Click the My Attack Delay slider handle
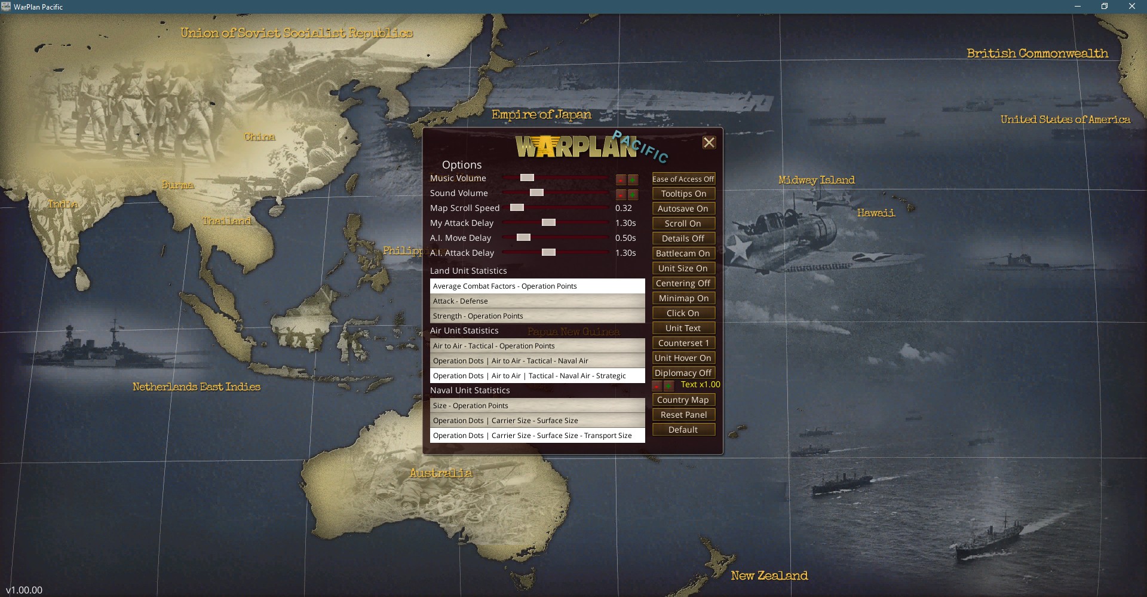 [x=548, y=222]
